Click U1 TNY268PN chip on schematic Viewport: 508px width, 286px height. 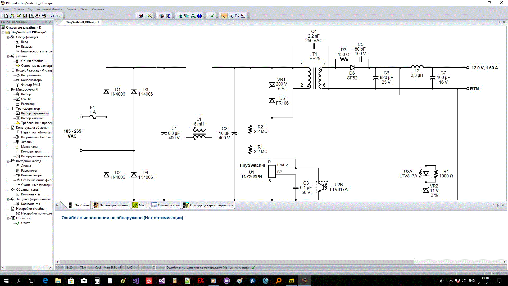coord(272,171)
